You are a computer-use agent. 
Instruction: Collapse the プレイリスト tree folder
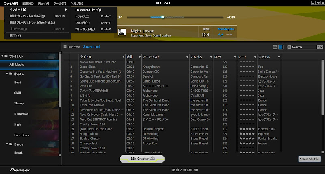(x=2, y=56)
